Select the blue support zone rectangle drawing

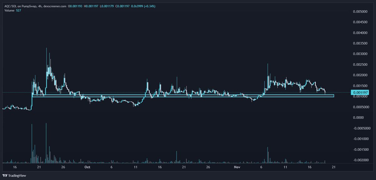point(183,96)
